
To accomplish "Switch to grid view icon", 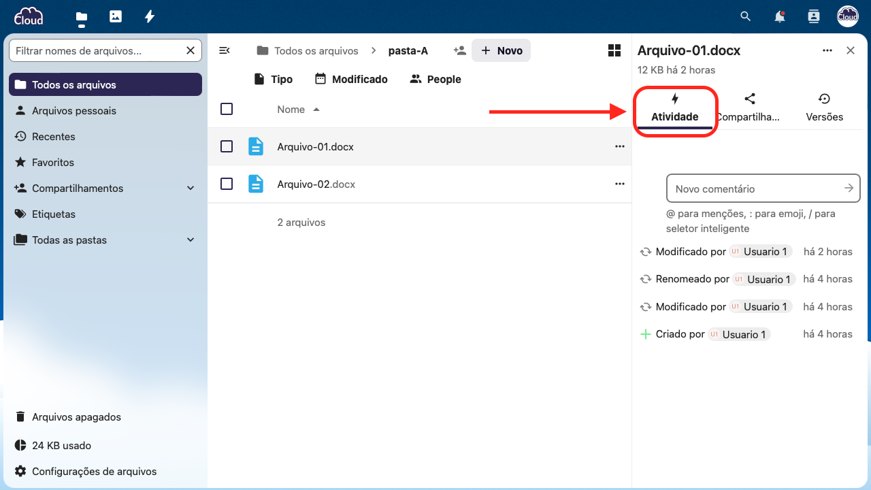I will (x=614, y=50).
